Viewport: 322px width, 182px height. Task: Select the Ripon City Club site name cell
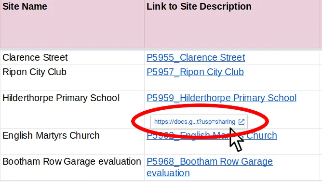click(x=72, y=78)
